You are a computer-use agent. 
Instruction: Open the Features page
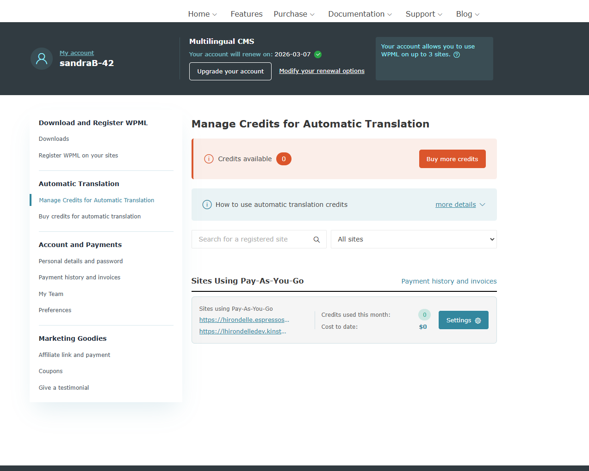click(247, 14)
